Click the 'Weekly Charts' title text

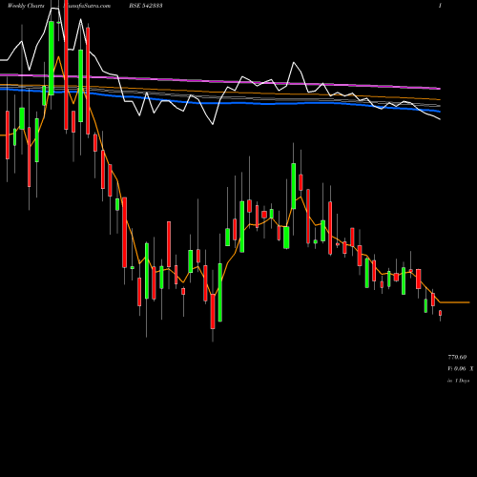[x=26, y=6]
